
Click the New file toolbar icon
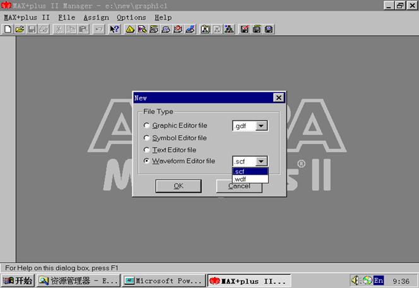tap(8, 29)
